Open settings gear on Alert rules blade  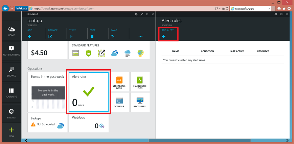coord(276,14)
